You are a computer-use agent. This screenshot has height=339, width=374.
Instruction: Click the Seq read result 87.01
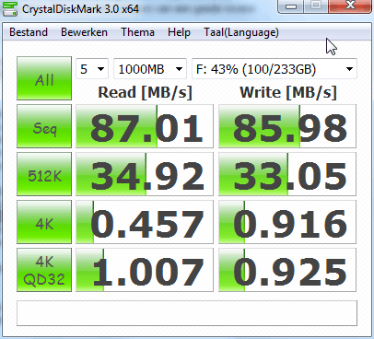(145, 126)
